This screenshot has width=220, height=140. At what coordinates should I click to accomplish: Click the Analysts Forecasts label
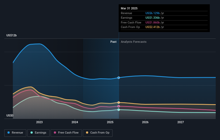click(x=133, y=42)
